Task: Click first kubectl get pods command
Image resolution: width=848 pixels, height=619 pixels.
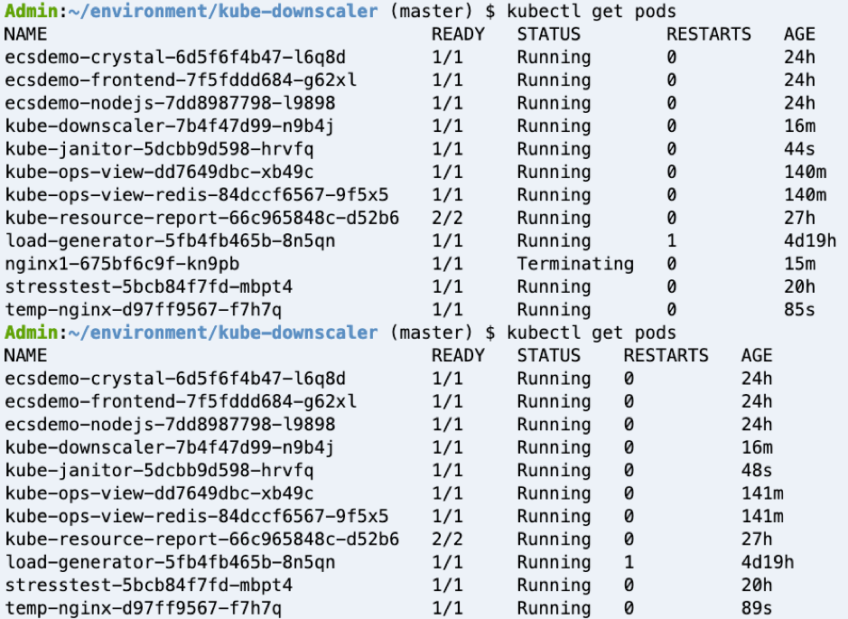Action: [x=592, y=12]
